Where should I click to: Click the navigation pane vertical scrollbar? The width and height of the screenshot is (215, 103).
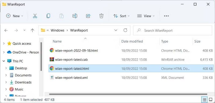(41, 57)
